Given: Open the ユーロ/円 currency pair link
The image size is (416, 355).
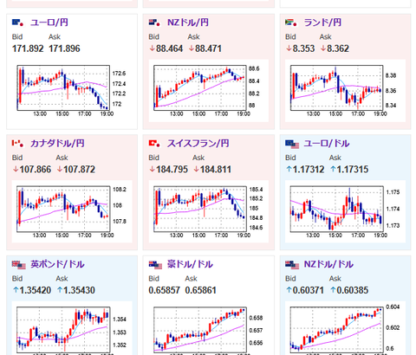Looking at the screenshot, I should click(49, 23).
